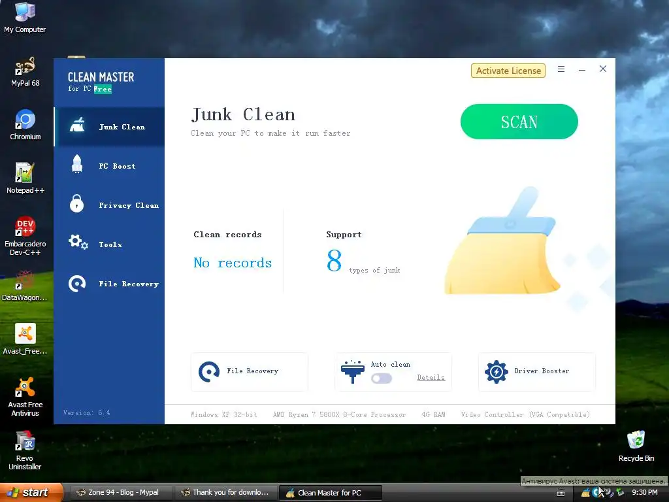Image resolution: width=669 pixels, height=502 pixels.
Task: Open the Auto clean Details link
Action: 431,377
